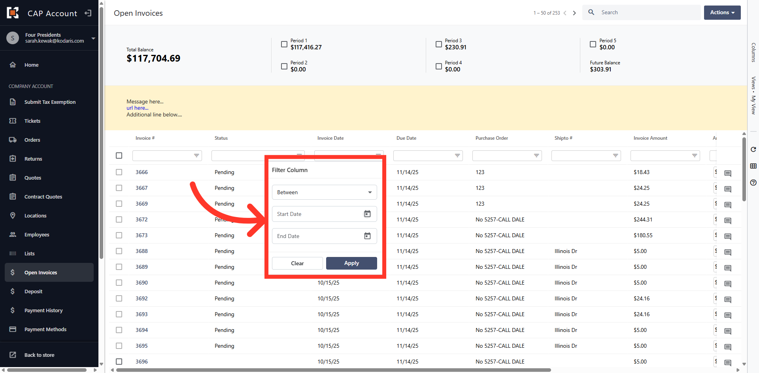Open comment icon for invoice 3666
The height and width of the screenshot is (373, 759).
click(x=728, y=173)
